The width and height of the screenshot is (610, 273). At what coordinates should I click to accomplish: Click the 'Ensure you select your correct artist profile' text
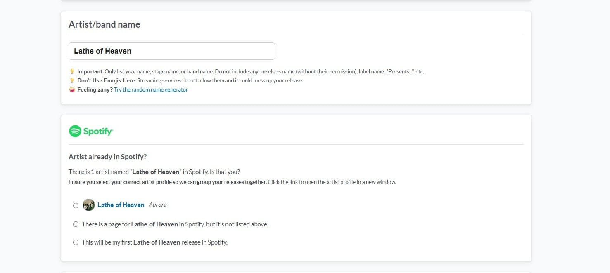coord(168,182)
